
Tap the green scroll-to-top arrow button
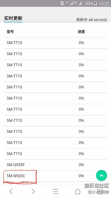click(101, 175)
